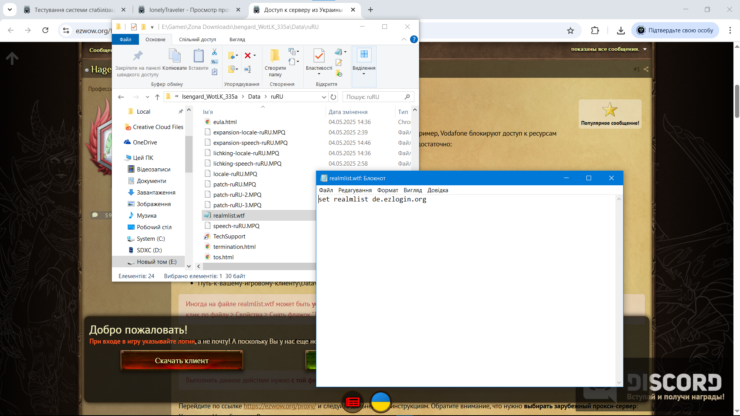Open Chrome Extensions puzzle icon
The image size is (740, 416).
tap(595, 30)
